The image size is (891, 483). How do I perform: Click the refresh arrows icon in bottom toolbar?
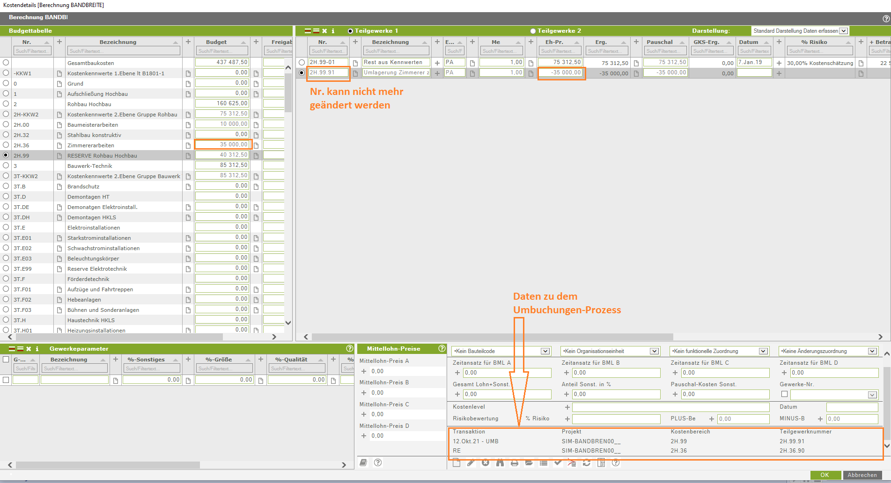[x=587, y=463]
